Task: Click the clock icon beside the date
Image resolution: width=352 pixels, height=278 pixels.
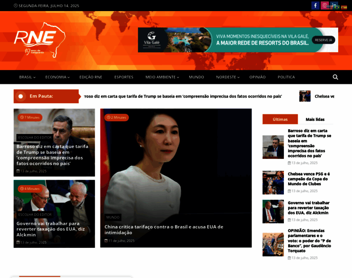Action: [15, 6]
